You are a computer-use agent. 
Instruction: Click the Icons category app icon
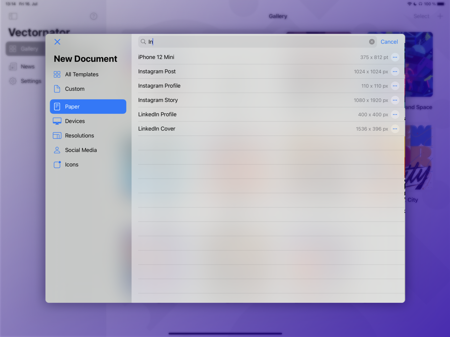coord(57,164)
